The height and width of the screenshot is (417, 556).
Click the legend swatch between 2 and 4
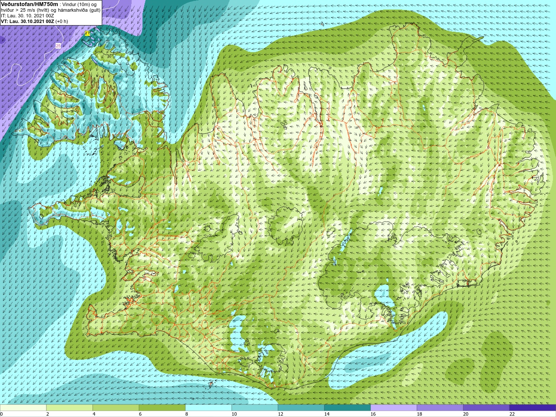click(x=69, y=408)
